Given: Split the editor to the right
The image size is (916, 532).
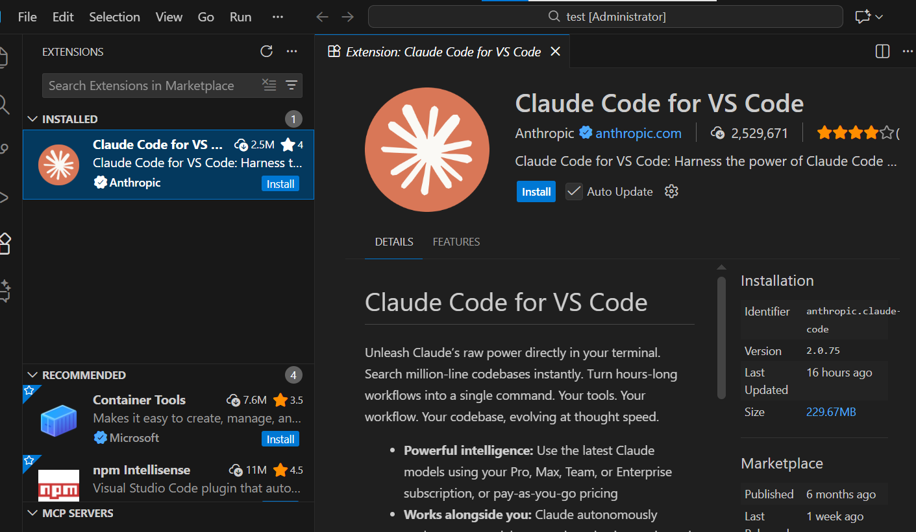Looking at the screenshot, I should [882, 51].
